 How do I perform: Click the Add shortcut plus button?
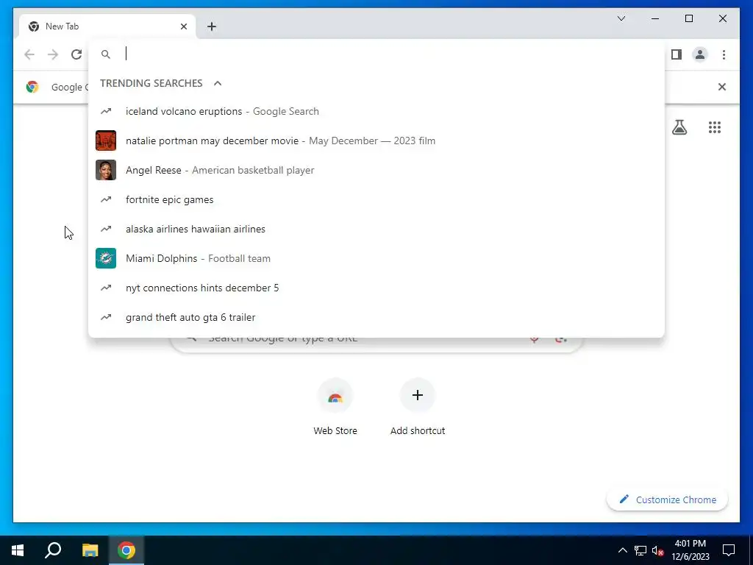[418, 395]
